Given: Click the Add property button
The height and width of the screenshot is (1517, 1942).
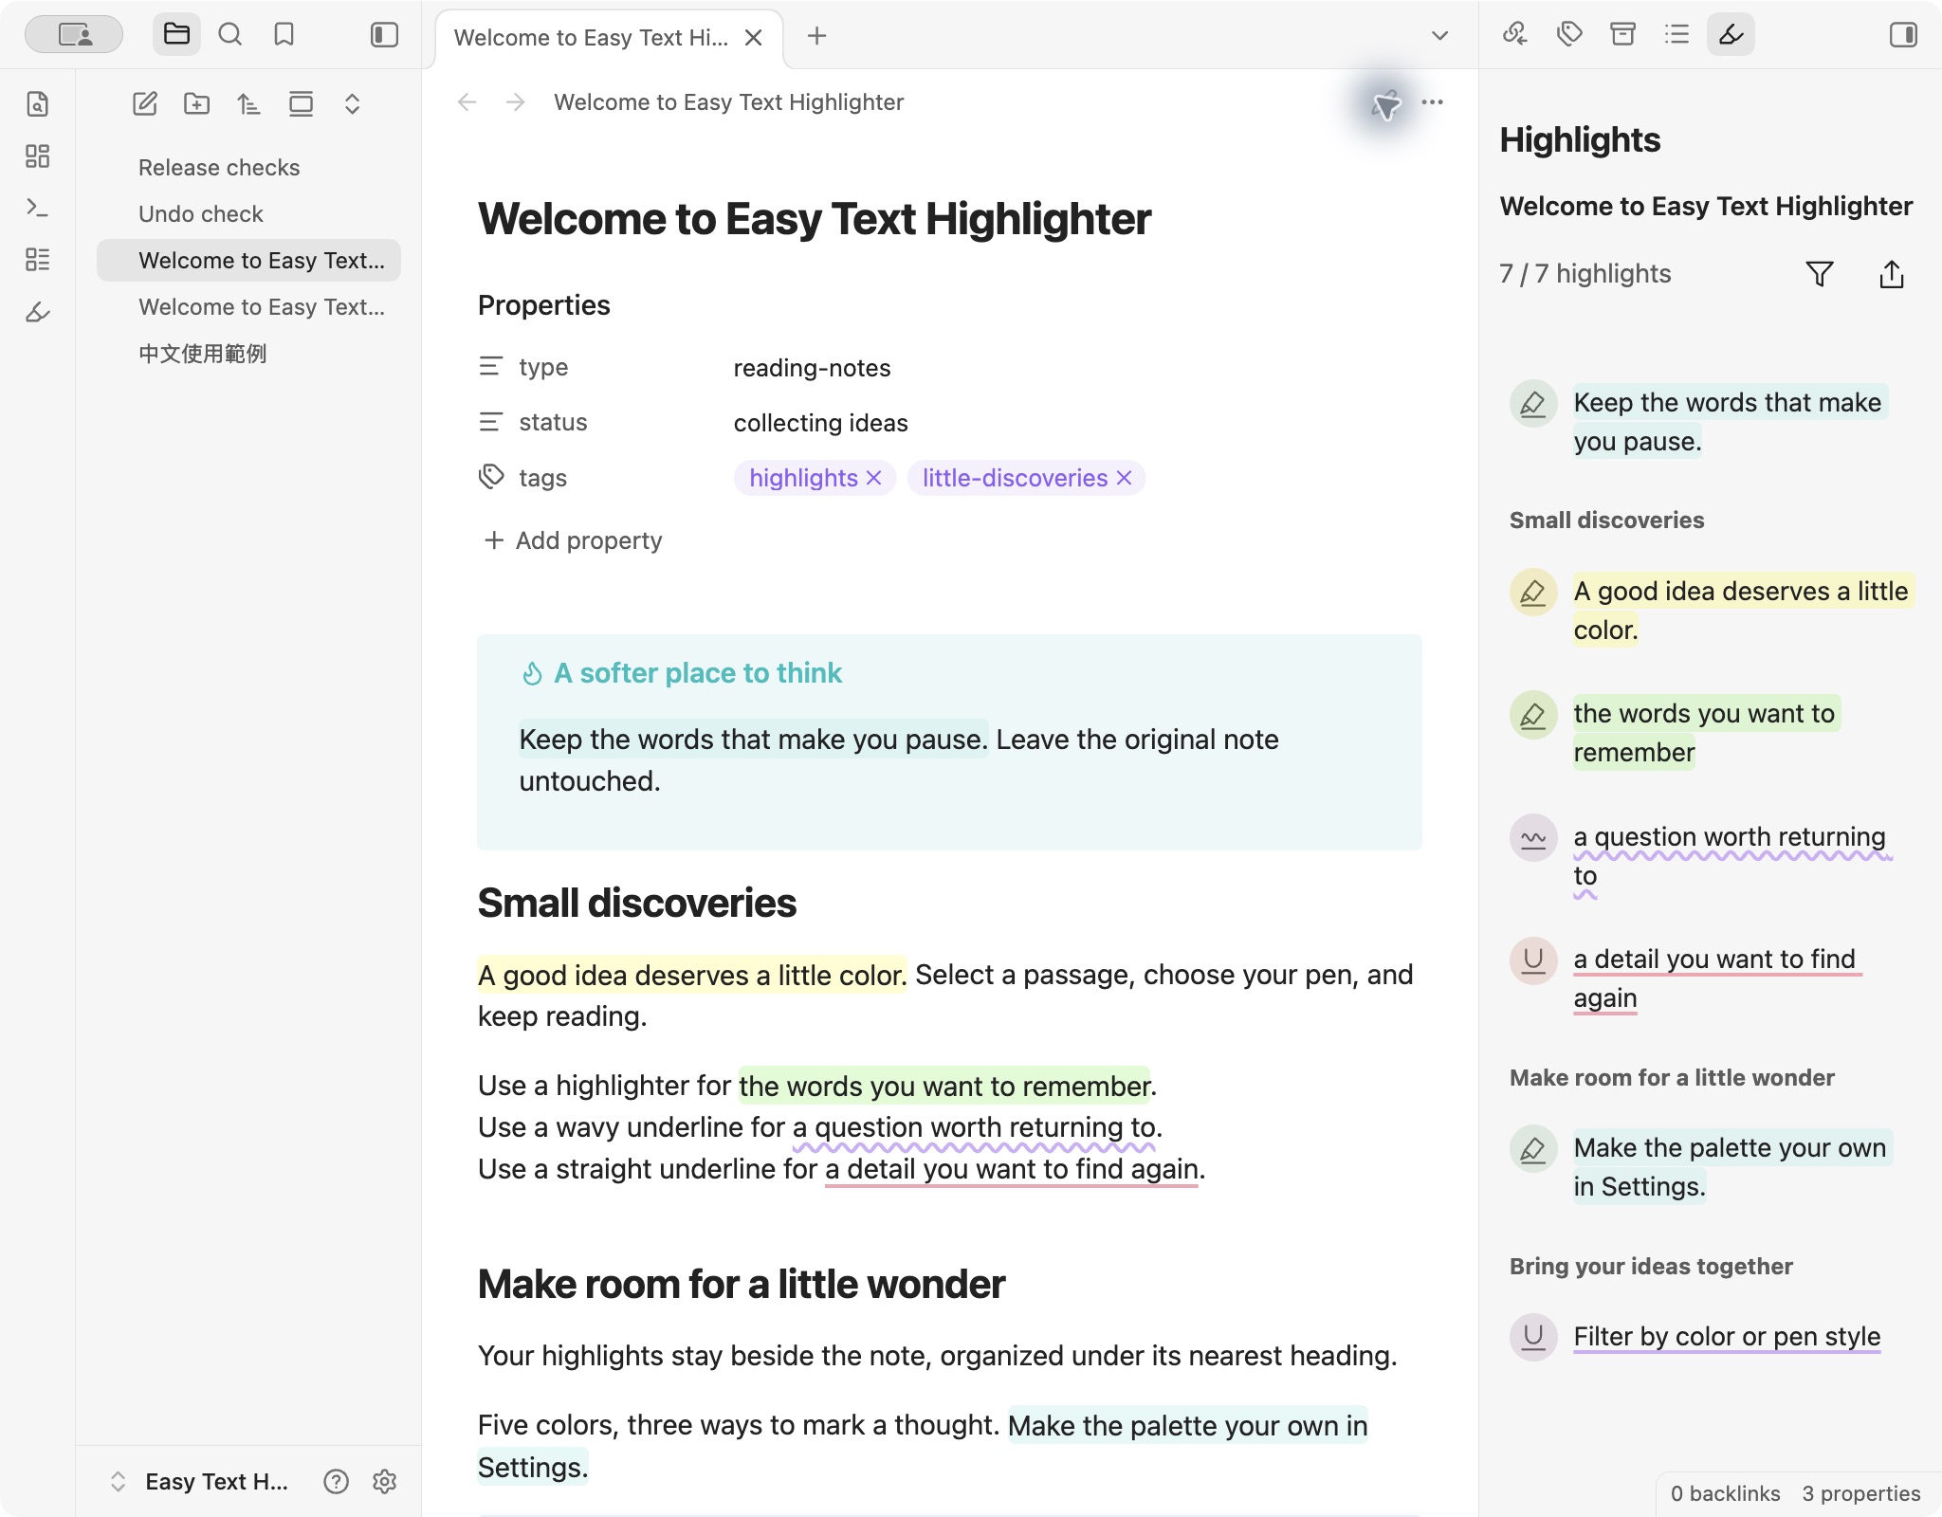Looking at the screenshot, I should click(573, 540).
